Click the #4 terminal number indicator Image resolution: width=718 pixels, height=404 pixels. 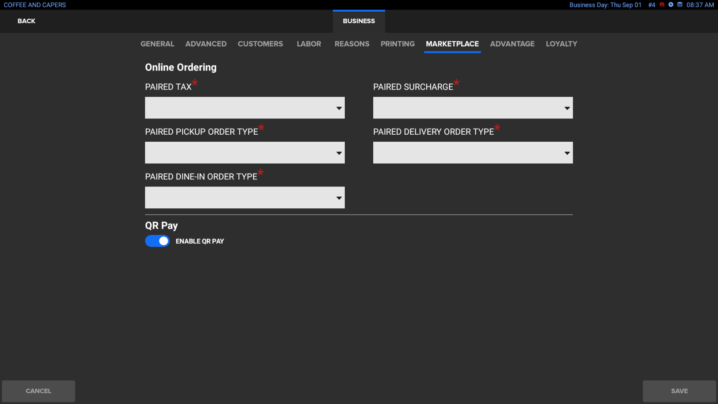point(652,5)
